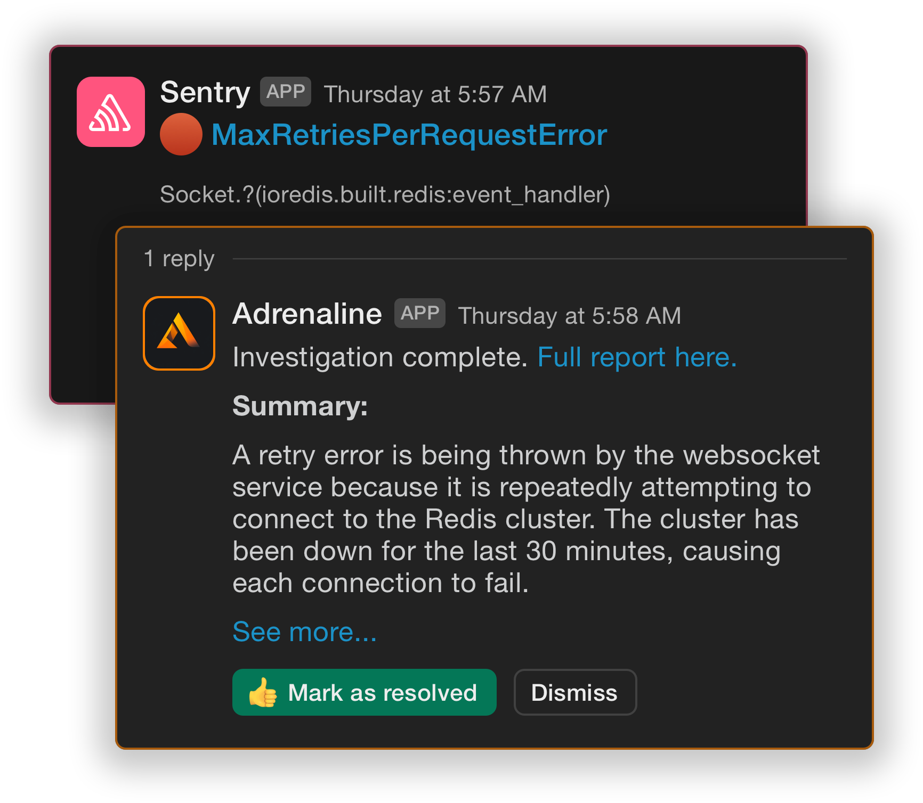This screenshot has width=923, height=803.
Task: Click the APP badge next to Adrenaline
Action: click(419, 313)
